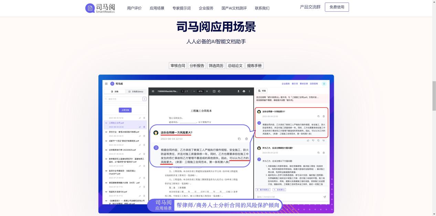Delete the 作为乙方，应该注意哪些方面问题 message
436x216 pixels.
coord(323,152)
